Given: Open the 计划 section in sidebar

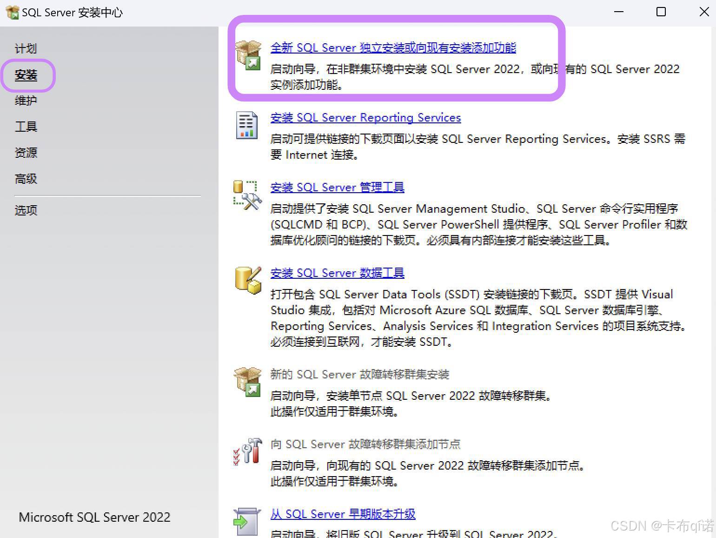Looking at the screenshot, I should [x=26, y=48].
